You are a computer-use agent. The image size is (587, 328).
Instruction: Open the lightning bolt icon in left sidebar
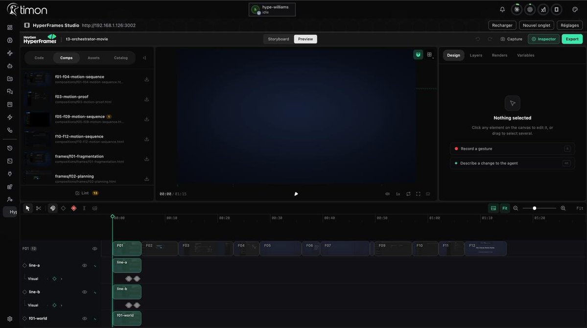10,117
